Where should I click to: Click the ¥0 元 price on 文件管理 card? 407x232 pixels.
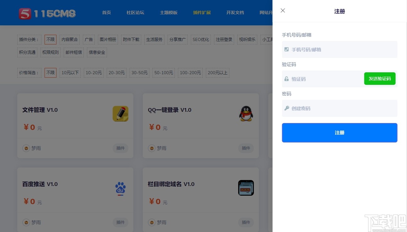pyautogui.click(x=33, y=127)
